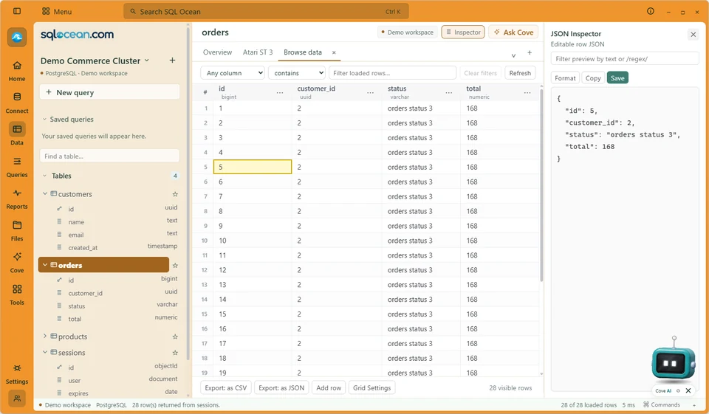The image size is (709, 414).
Task: Open the tab overflow chevron
Action: pyautogui.click(x=513, y=55)
